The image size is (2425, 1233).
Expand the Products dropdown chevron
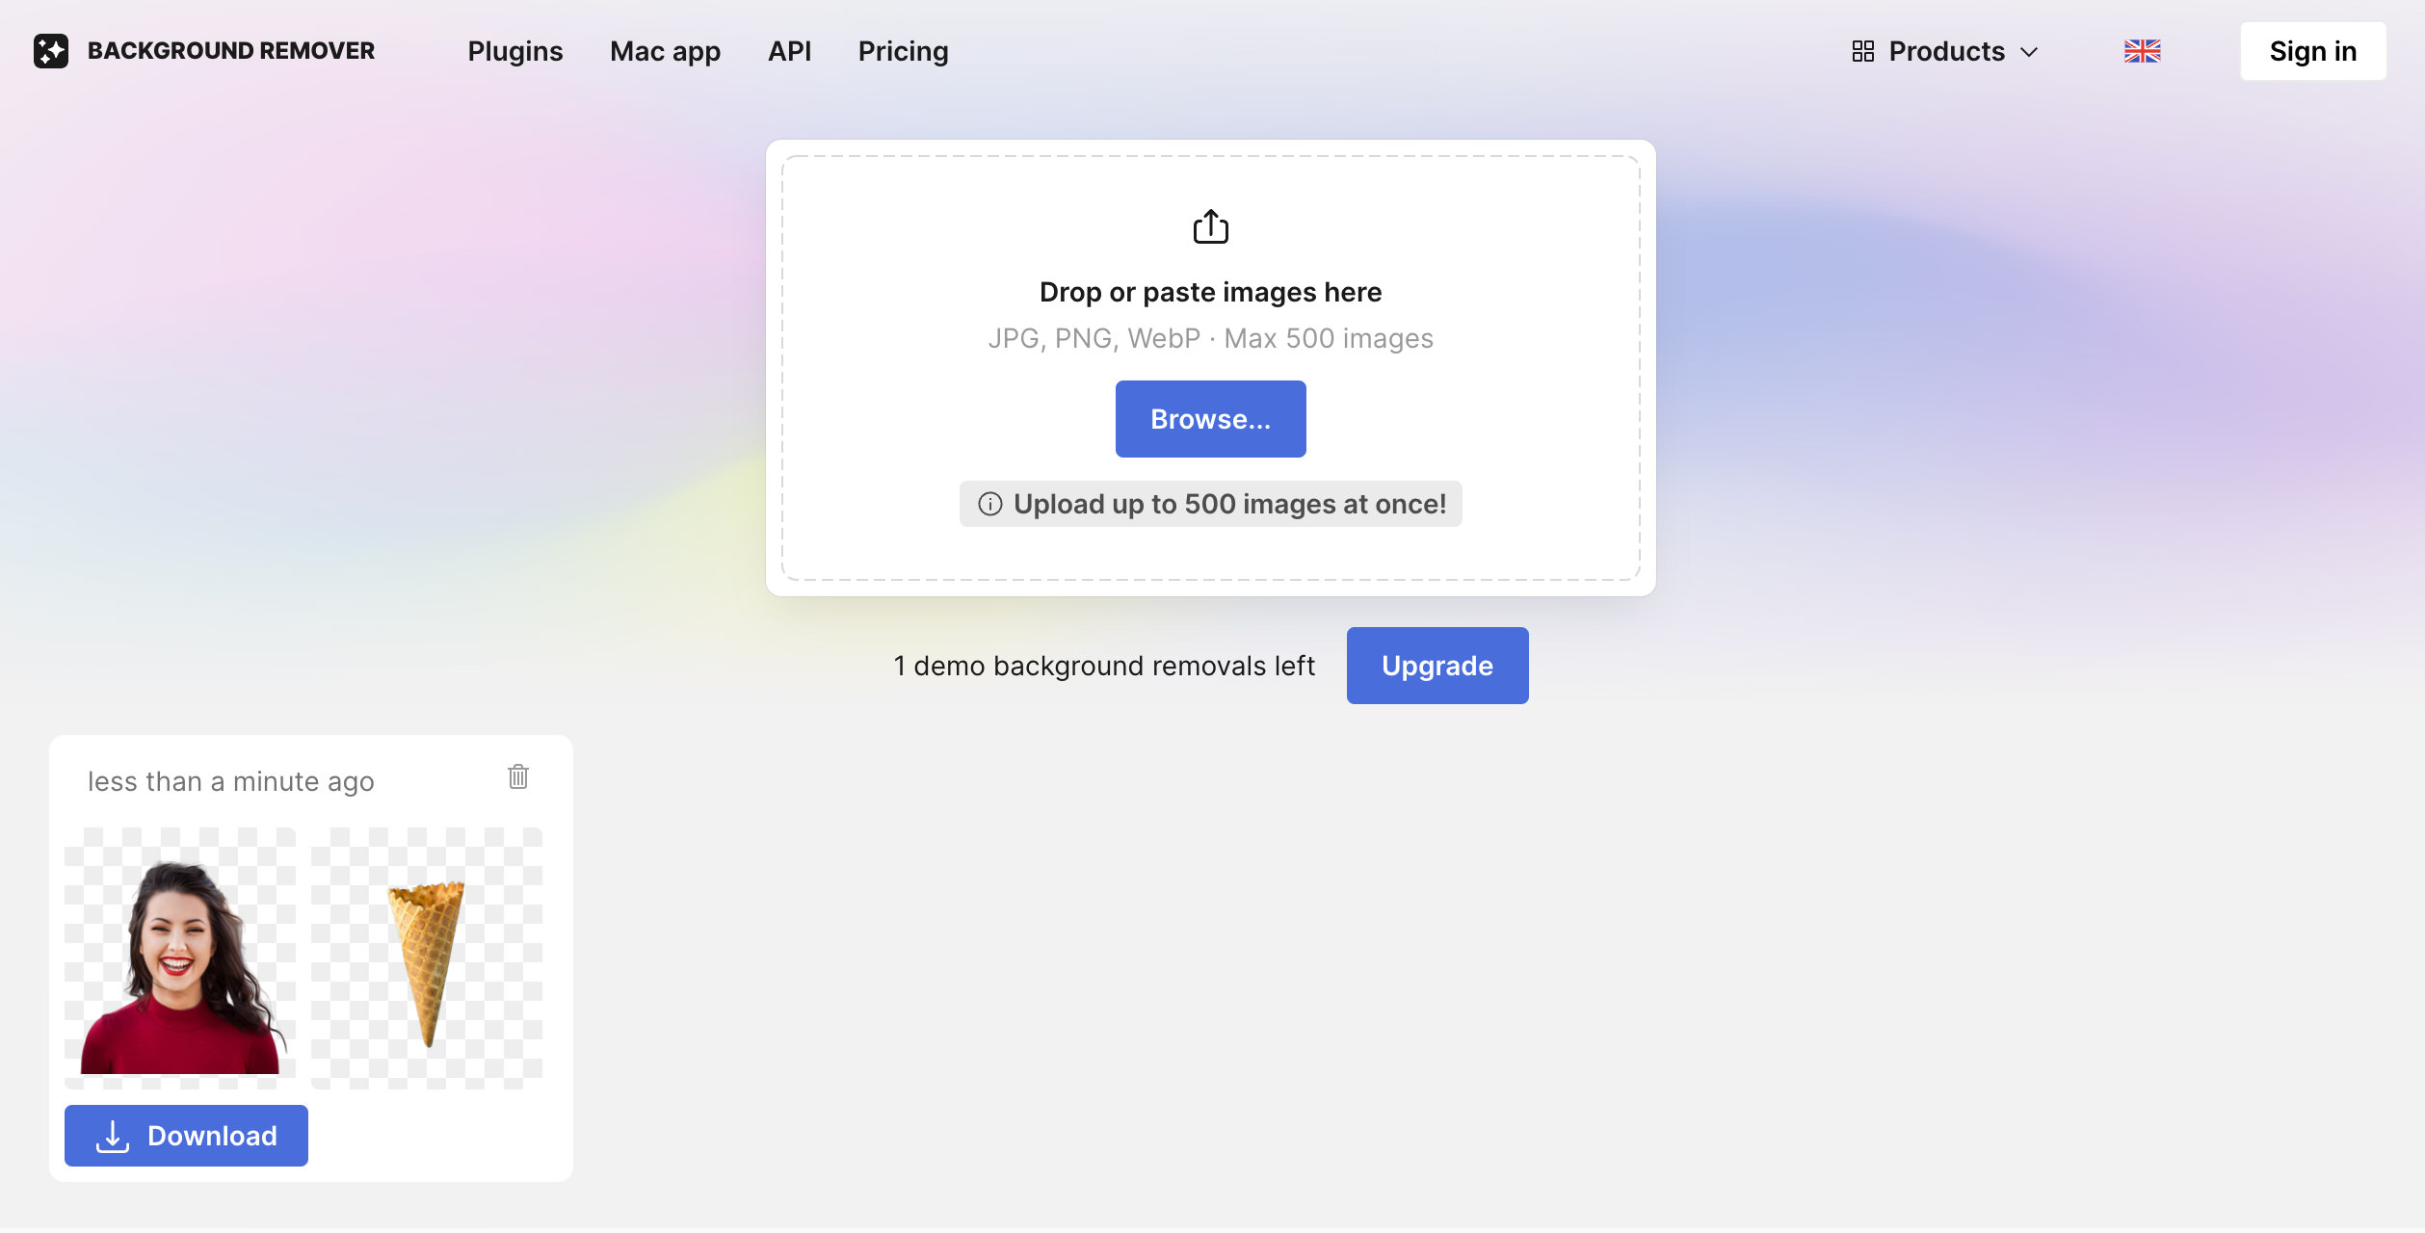coord(2029,52)
